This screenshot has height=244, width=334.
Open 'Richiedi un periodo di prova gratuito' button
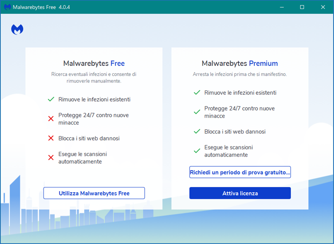(240, 172)
